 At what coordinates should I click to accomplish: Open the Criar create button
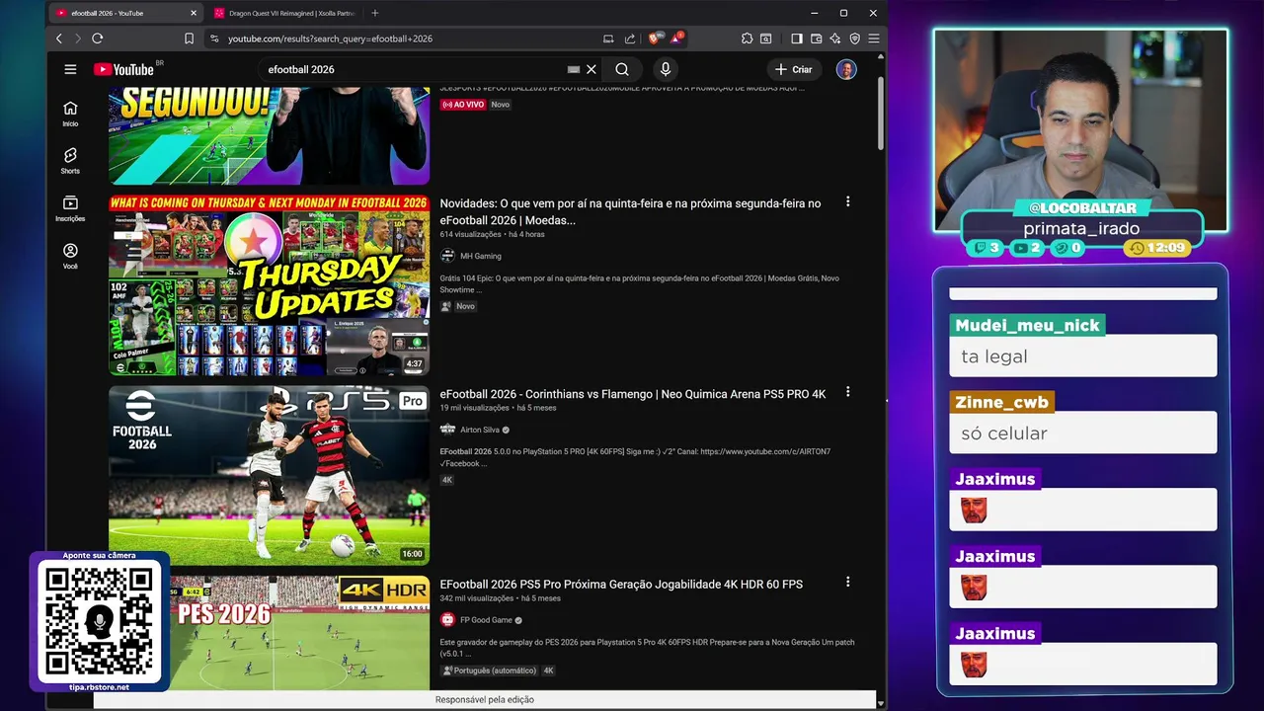[x=794, y=69]
